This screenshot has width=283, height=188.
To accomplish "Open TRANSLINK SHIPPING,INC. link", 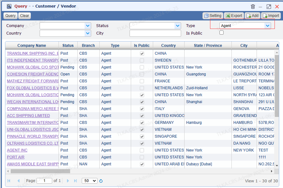I will click(33, 53).
